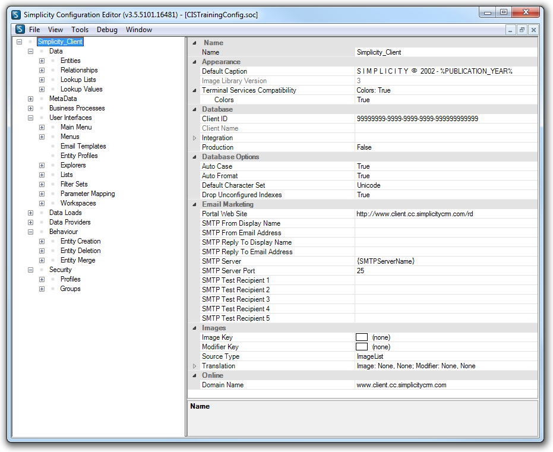Collapse the Data tree node
This screenshot has width=553, height=452.
(31, 51)
